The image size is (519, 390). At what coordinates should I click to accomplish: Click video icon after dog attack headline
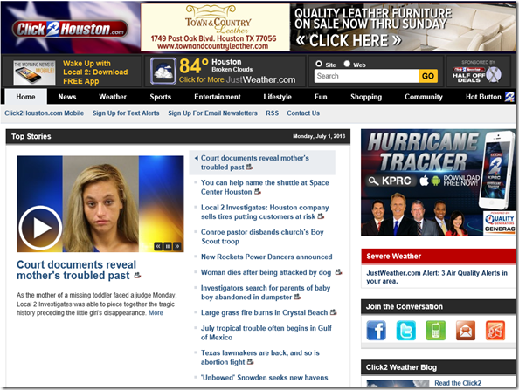338,272
